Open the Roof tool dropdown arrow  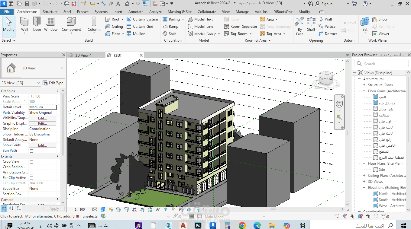(x=122, y=19)
